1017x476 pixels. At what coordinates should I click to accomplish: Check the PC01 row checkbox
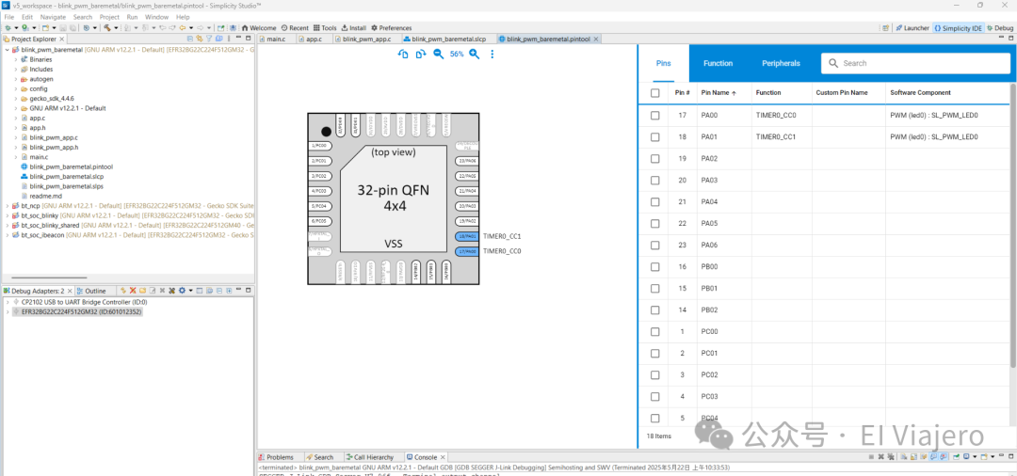coord(655,353)
